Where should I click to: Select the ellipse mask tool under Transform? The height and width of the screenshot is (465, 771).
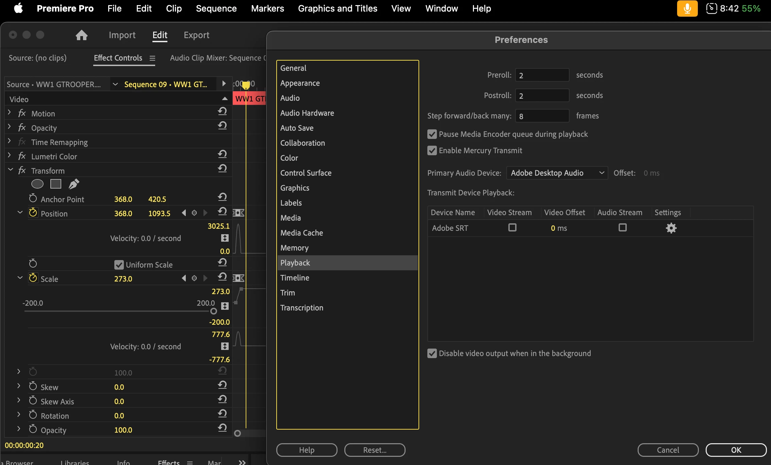point(37,184)
